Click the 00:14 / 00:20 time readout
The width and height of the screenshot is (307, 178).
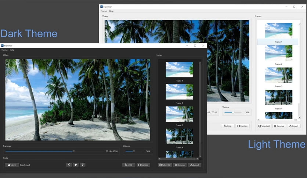[112, 152]
